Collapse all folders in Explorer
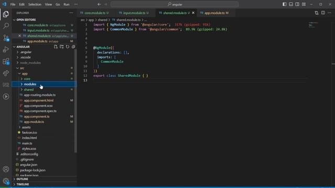Image resolution: width=335 pixels, height=188 pixels. [x=73, y=46]
